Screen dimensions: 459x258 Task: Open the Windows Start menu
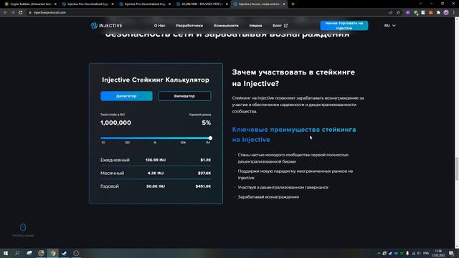pos(6,253)
